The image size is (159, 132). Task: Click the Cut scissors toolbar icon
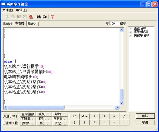pyautogui.click(x=7, y=17)
